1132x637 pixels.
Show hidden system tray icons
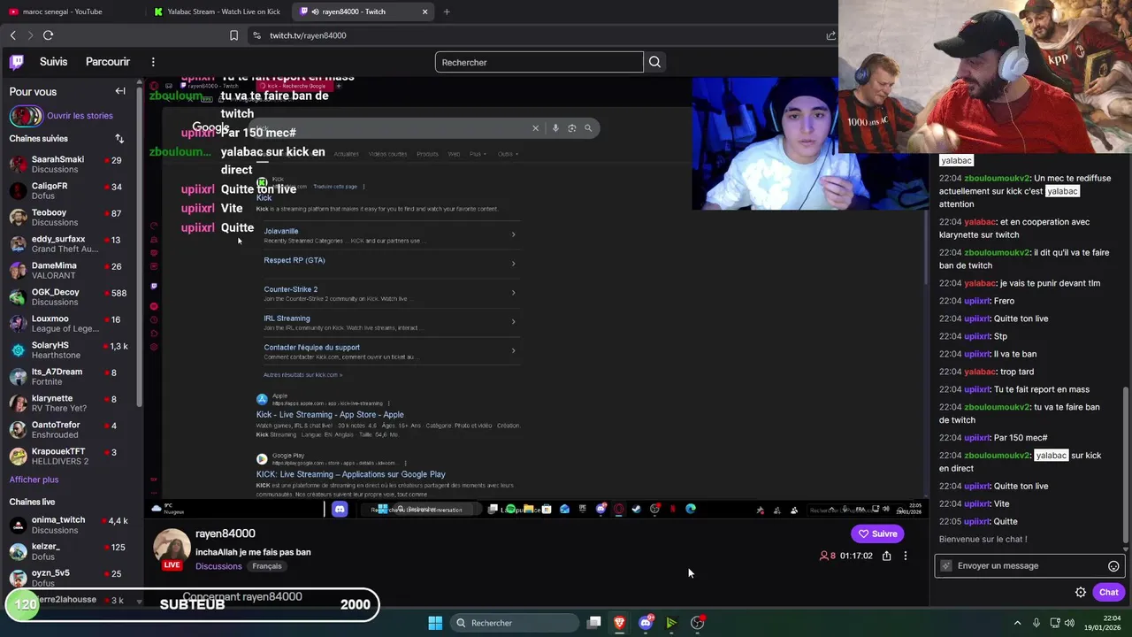1017,623
